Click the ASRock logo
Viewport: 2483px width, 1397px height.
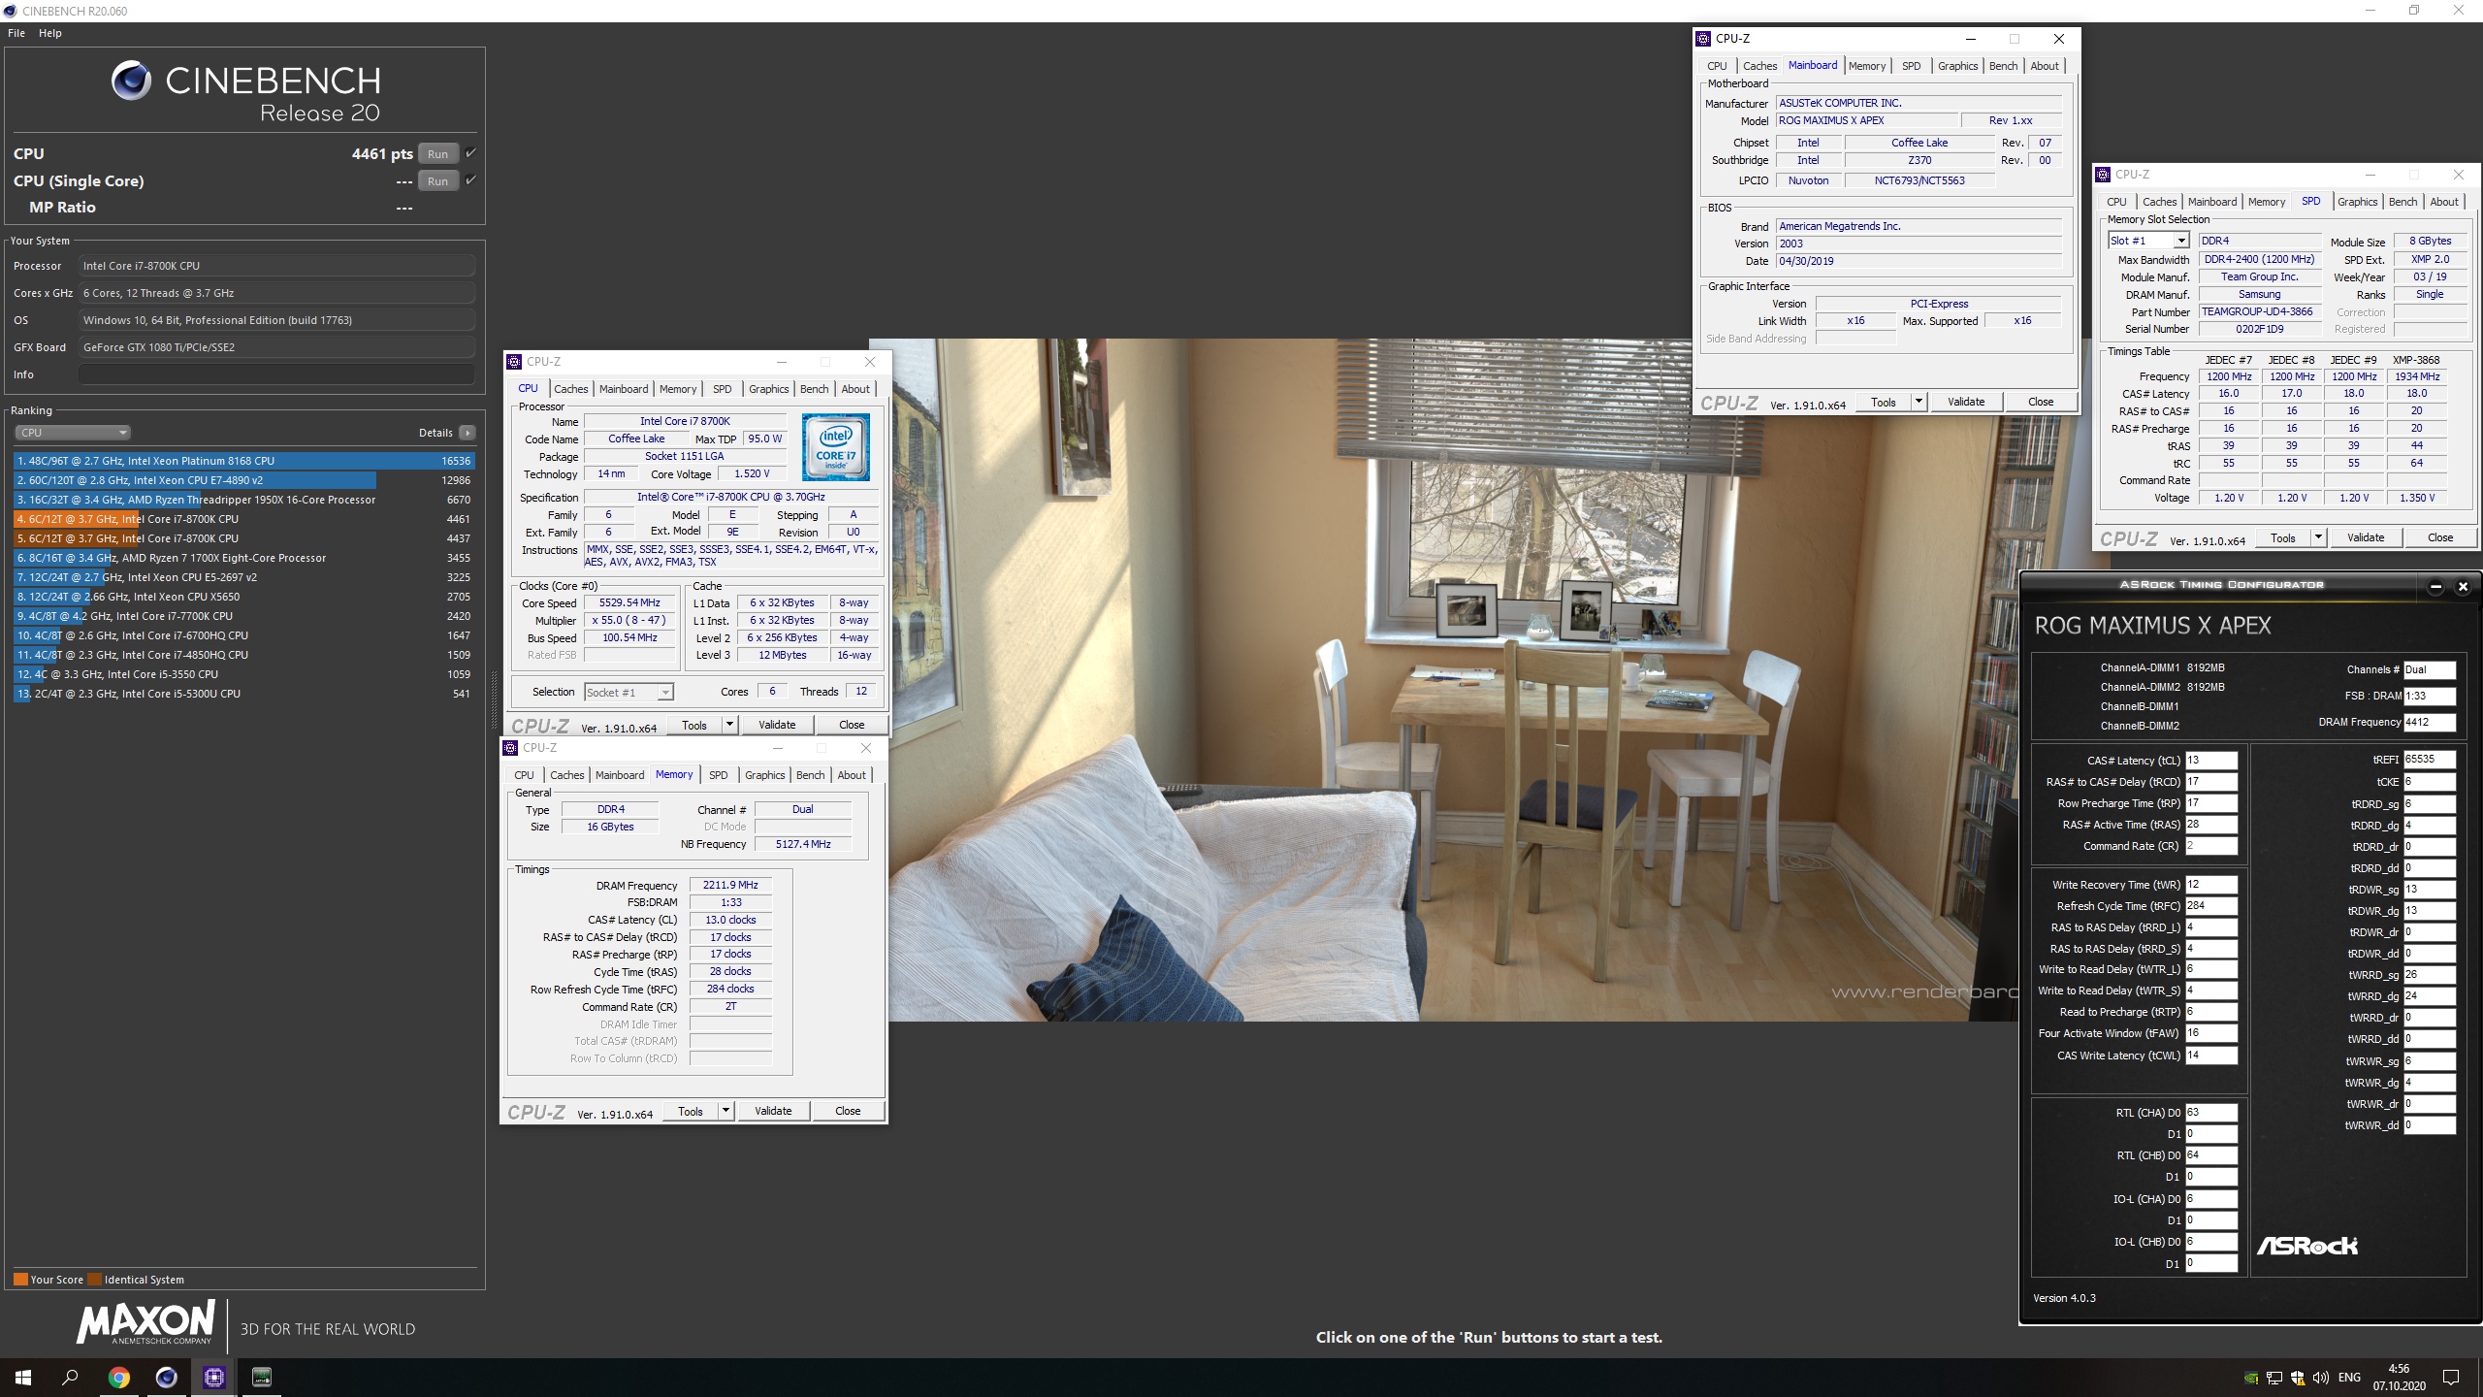(x=2306, y=1246)
